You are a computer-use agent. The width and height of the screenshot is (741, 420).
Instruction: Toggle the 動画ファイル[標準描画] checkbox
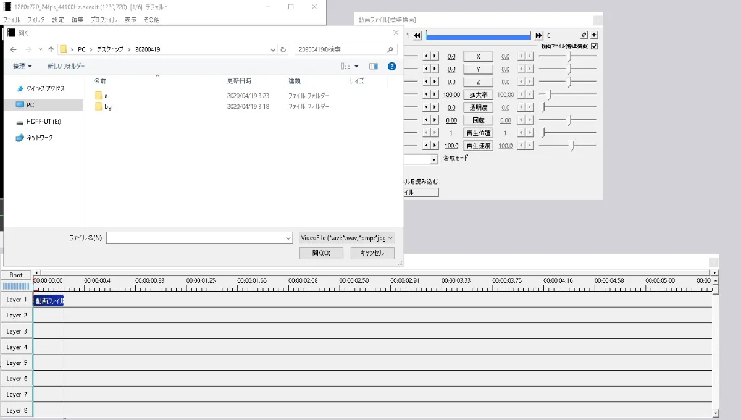tap(594, 46)
